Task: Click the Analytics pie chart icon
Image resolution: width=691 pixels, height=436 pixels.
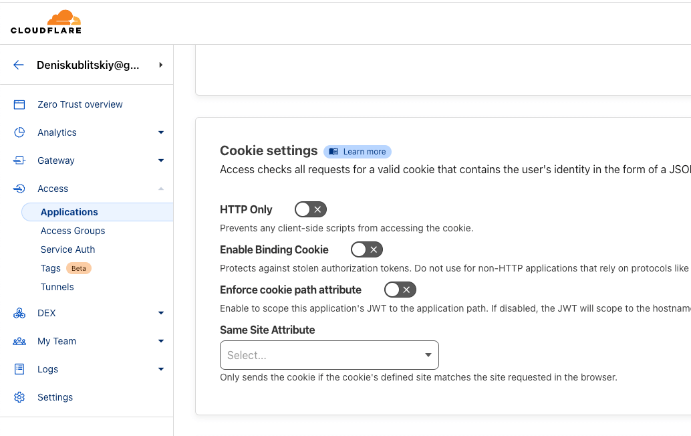Action: (x=19, y=132)
